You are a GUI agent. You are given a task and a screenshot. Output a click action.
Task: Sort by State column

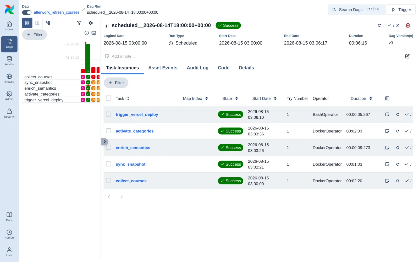[x=230, y=99]
